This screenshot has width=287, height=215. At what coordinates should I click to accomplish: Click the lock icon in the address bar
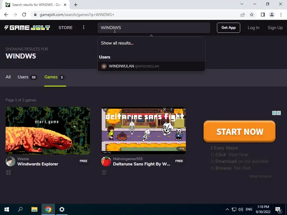(35, 15)
